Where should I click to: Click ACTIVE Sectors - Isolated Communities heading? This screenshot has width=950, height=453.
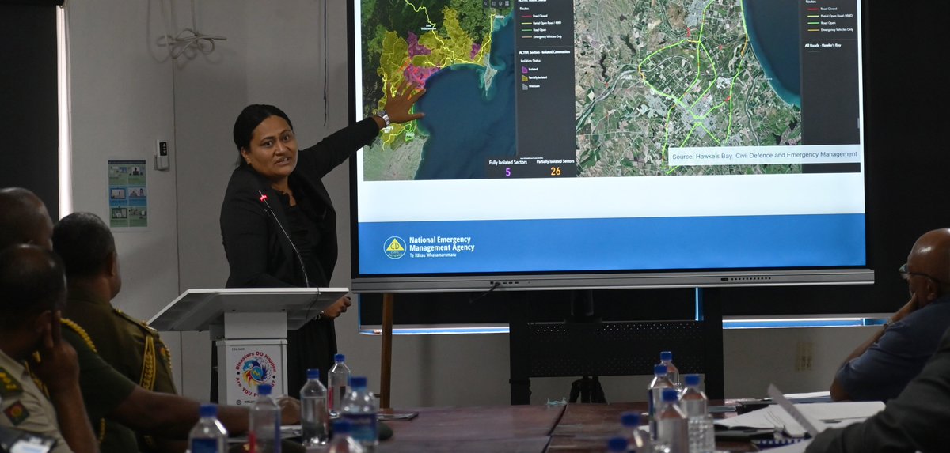(544, 52)
